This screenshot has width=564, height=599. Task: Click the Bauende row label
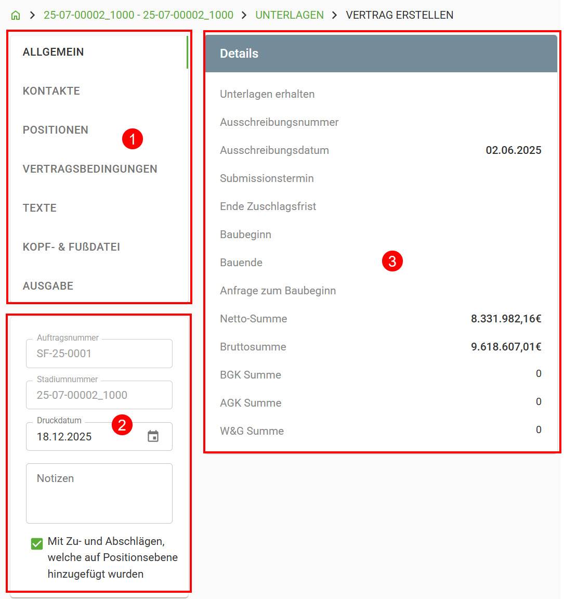[x=241, y=263]
